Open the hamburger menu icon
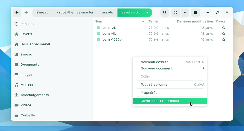244x131 pixels. 195,13
